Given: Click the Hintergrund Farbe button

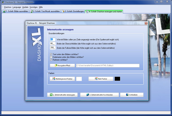Looking at the screenshot, I should 62,79.
